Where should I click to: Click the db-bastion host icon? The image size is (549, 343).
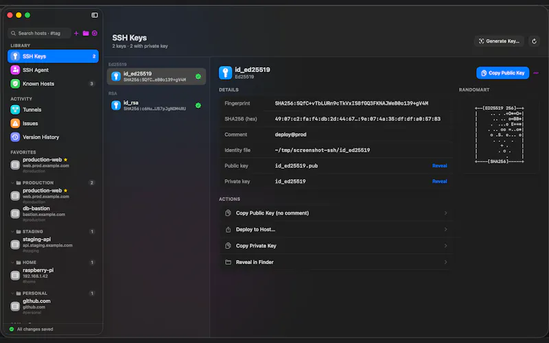point(15,214)
